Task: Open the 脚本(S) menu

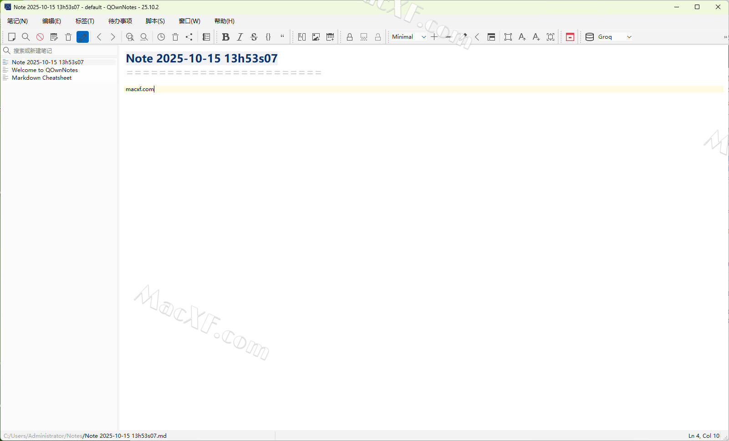Action: (155, 21)
